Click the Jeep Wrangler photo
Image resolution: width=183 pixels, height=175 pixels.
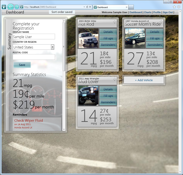[x=88, y=96]
